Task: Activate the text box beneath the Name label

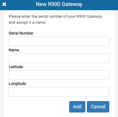Action: pos(59,58)
